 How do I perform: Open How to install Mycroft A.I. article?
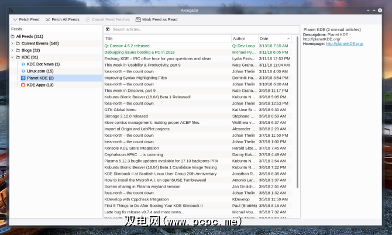(155, 180)
